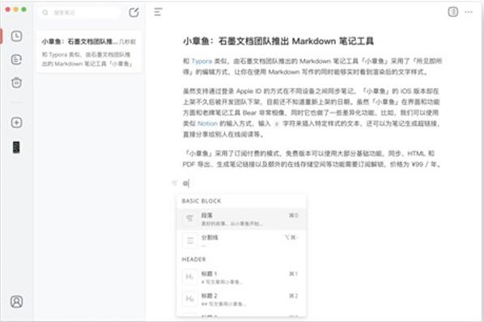This screenshot has width=484, height=322.
Task: Follow the Typora link in note
Action: [202, 61]
